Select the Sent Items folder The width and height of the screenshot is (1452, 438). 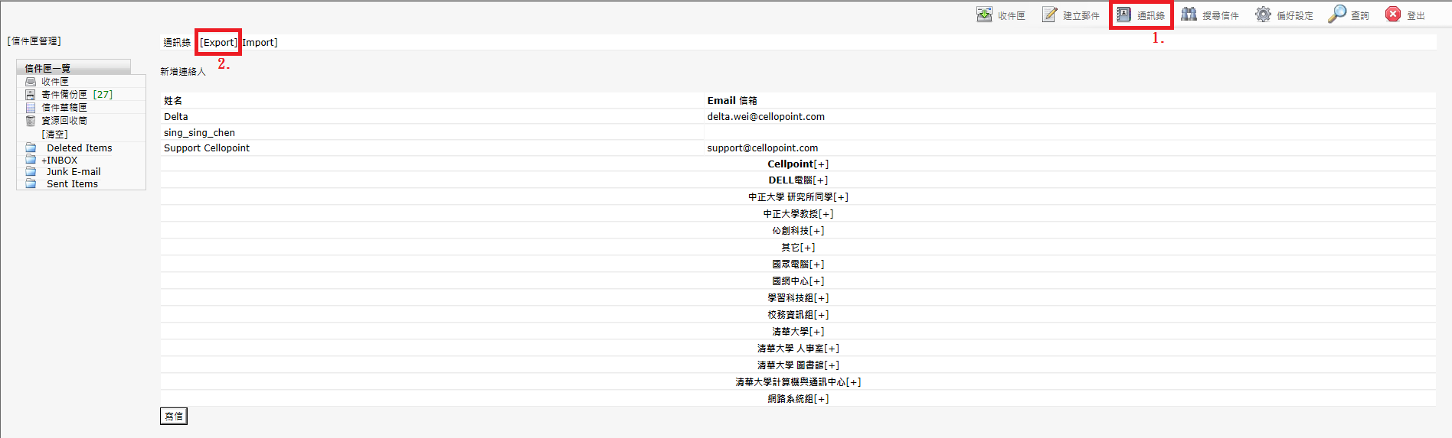[72, 184]
